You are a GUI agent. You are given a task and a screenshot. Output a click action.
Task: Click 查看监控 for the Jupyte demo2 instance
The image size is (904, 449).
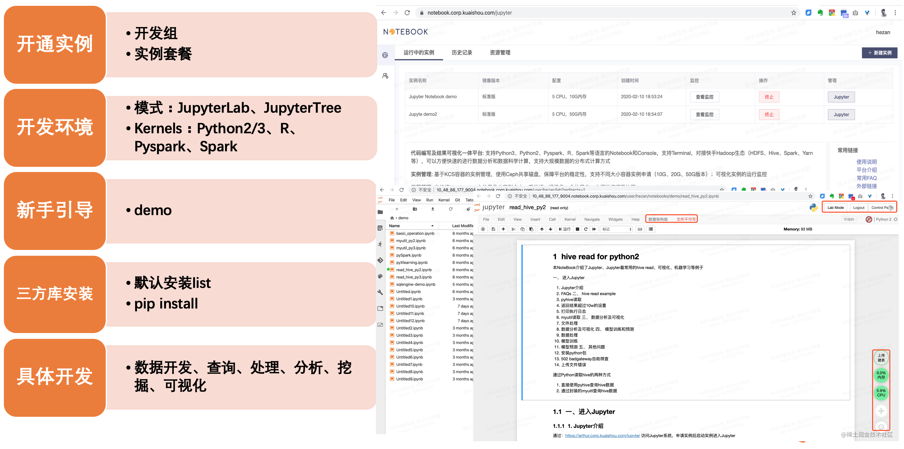(705, 115)
